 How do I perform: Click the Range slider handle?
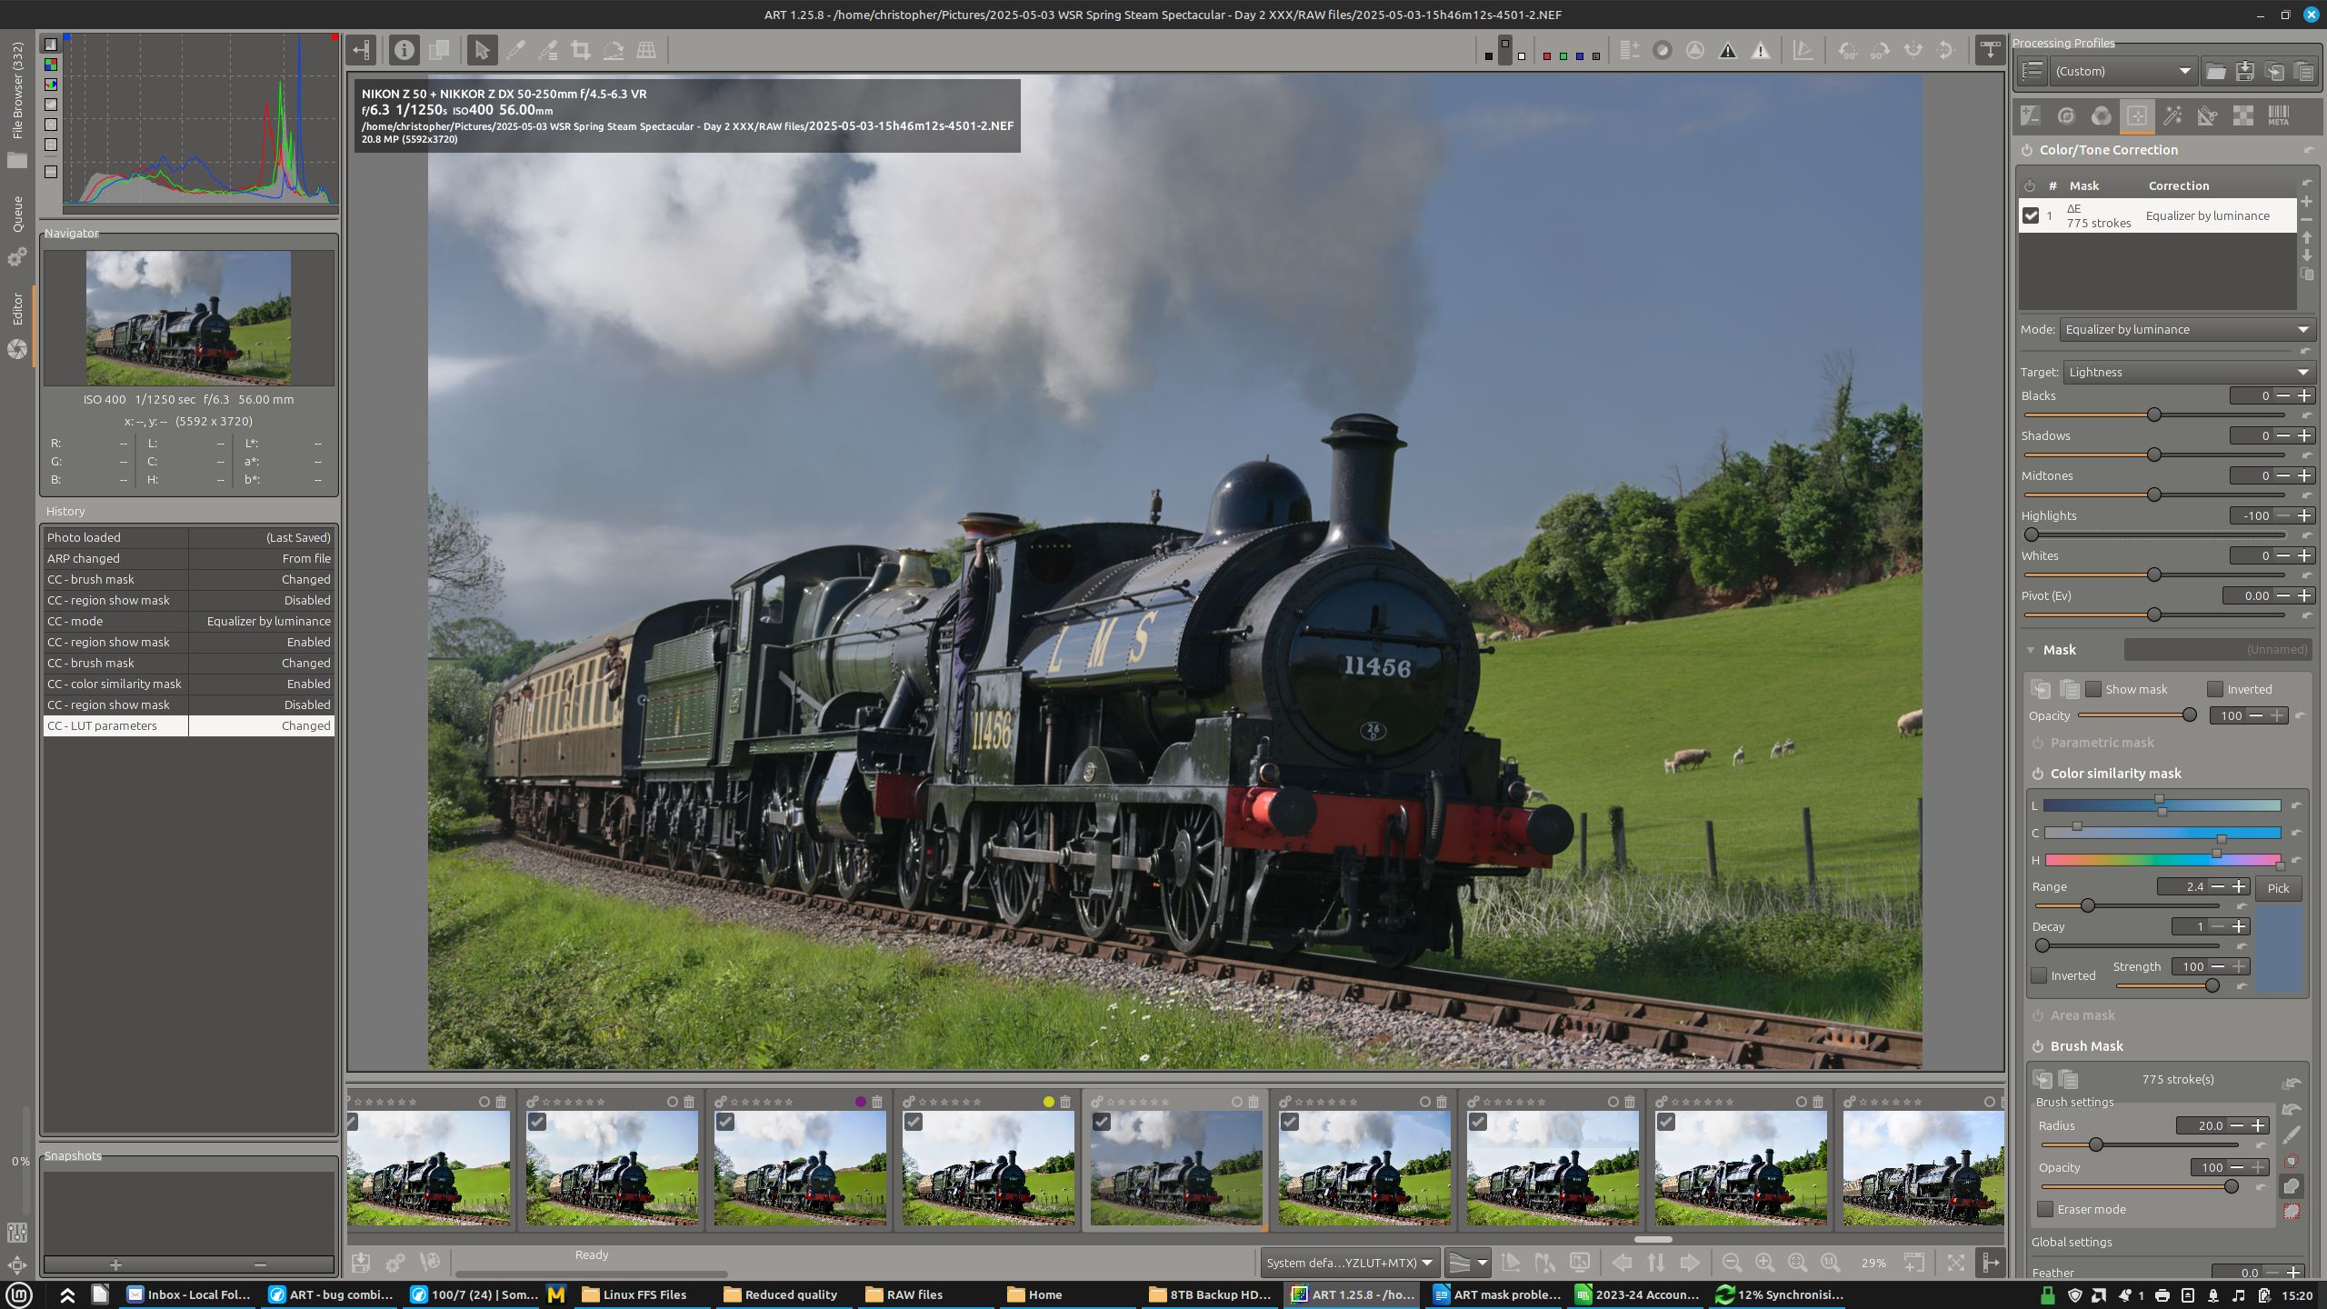pos(2088,905)
